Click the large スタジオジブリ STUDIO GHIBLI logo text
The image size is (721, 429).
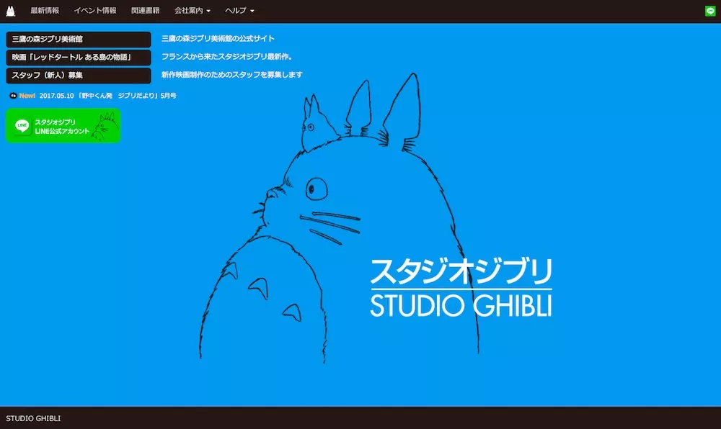[461, 287]
